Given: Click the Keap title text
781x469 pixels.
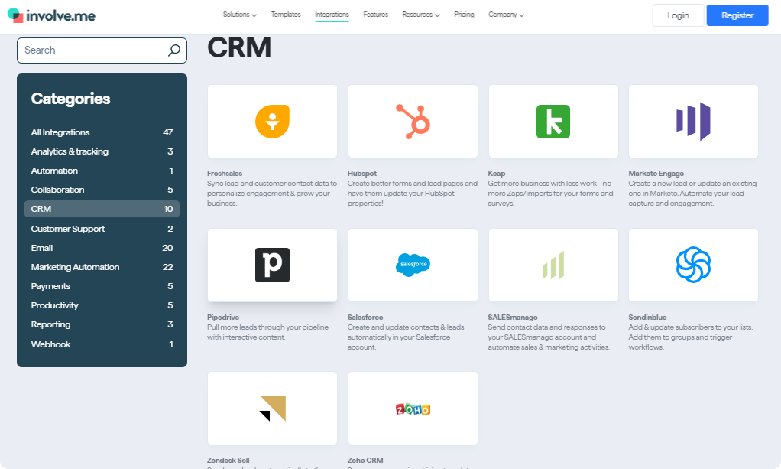Looking at the screenshot, I should pos(497,174).
